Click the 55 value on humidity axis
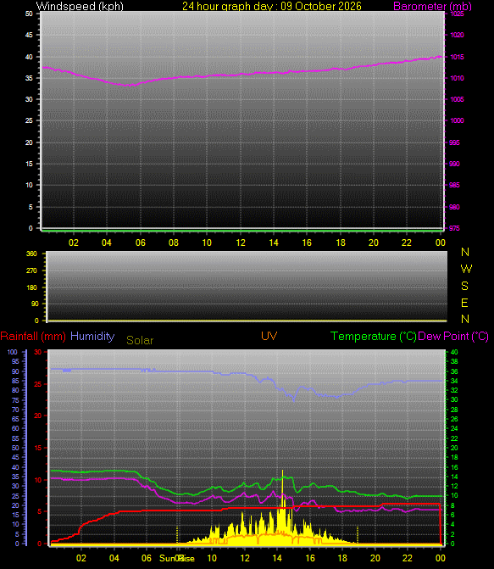 15,438
